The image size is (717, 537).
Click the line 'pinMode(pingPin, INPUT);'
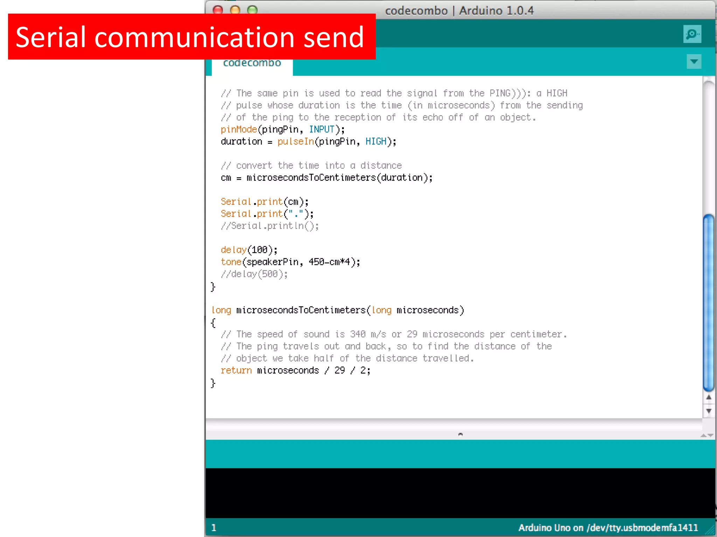click(x=283, y=130)
